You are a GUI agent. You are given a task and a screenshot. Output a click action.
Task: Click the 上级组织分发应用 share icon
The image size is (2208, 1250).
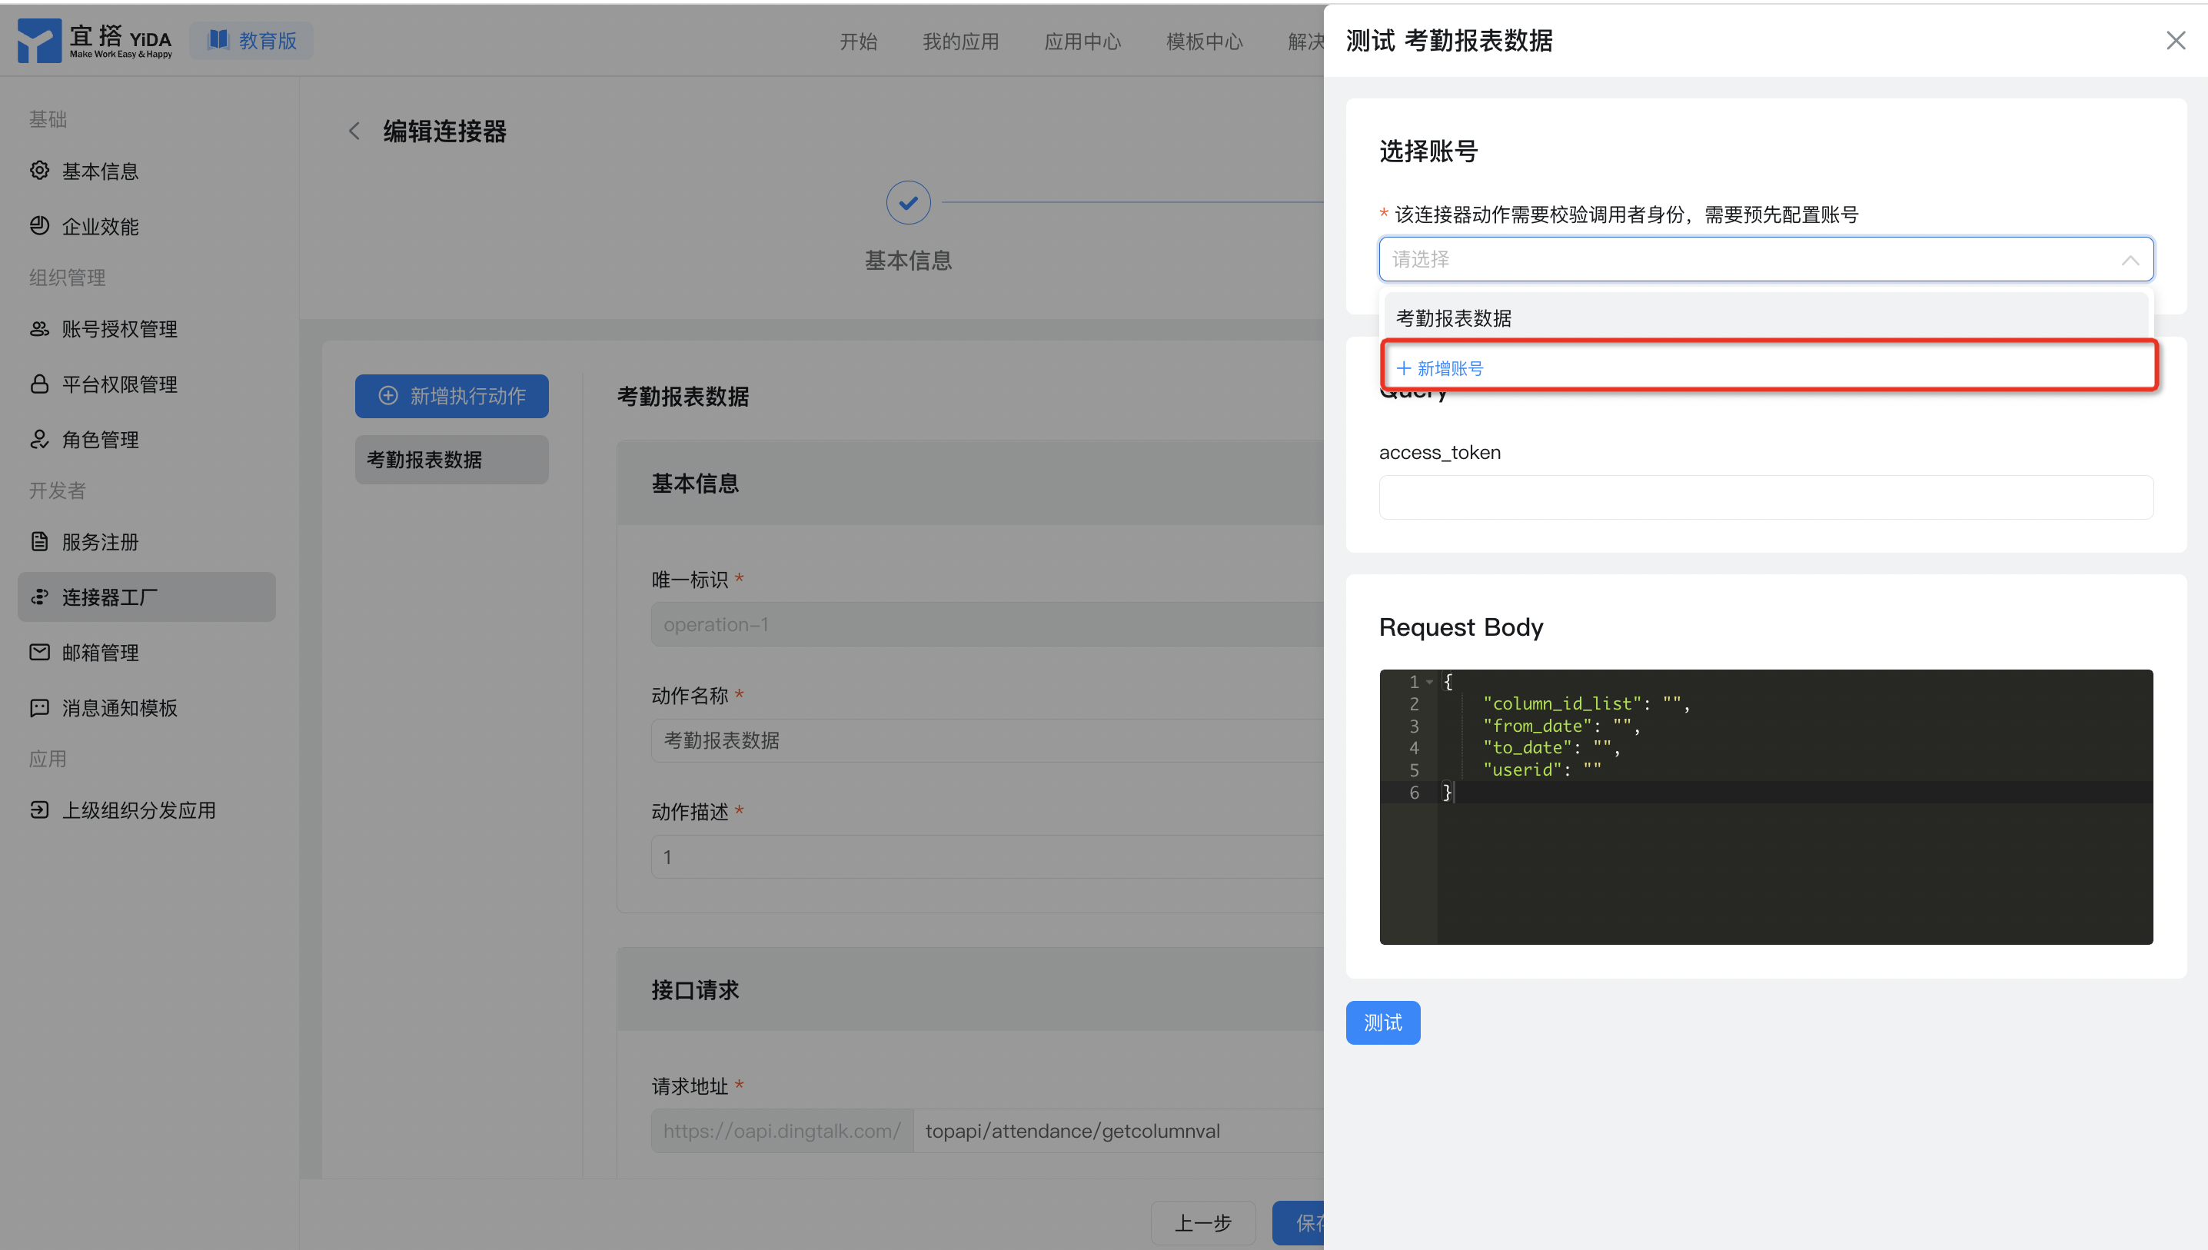pos(39,810)
